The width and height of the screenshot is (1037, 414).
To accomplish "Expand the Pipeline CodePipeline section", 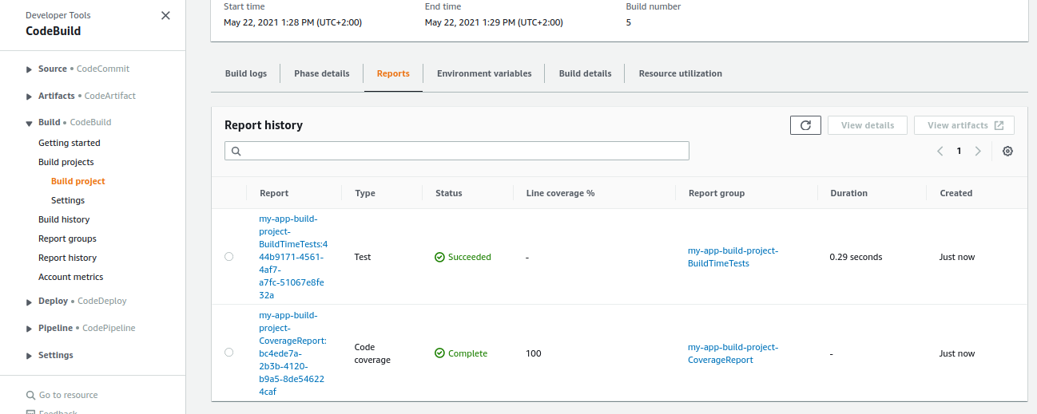I will pyautogui.click(x=30, y=329).
